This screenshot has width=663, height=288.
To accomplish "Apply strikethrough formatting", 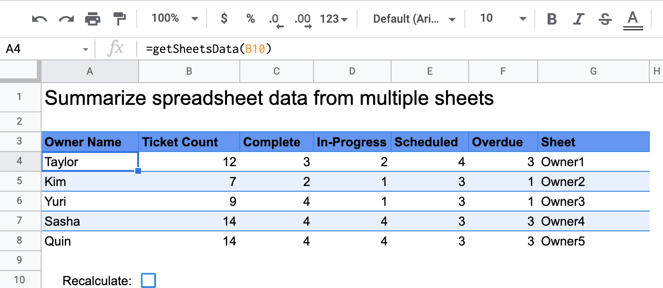I will tap(605, 18).
